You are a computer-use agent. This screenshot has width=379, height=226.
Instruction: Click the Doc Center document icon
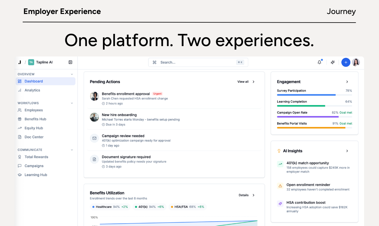pos(20,137)
